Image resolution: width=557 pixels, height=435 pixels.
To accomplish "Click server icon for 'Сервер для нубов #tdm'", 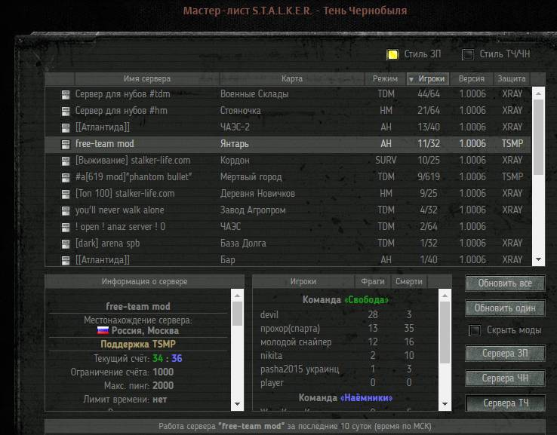I will pos(66,95).
